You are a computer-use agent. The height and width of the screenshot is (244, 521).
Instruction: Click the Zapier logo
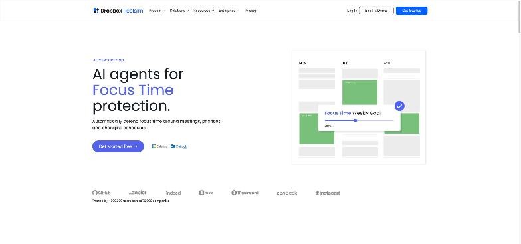pyautogui.click(x=138, y=193)
